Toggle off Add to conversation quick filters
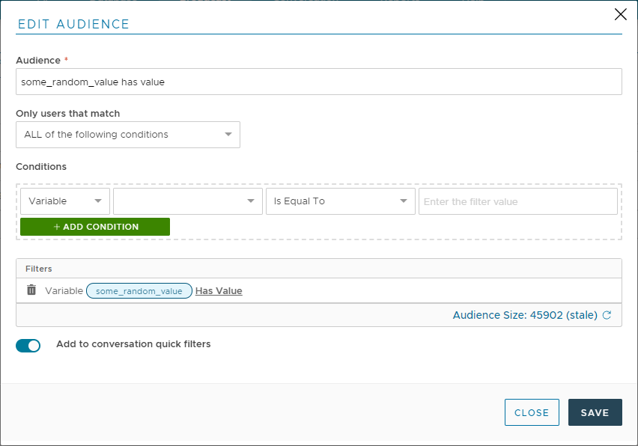 (28, 345)
